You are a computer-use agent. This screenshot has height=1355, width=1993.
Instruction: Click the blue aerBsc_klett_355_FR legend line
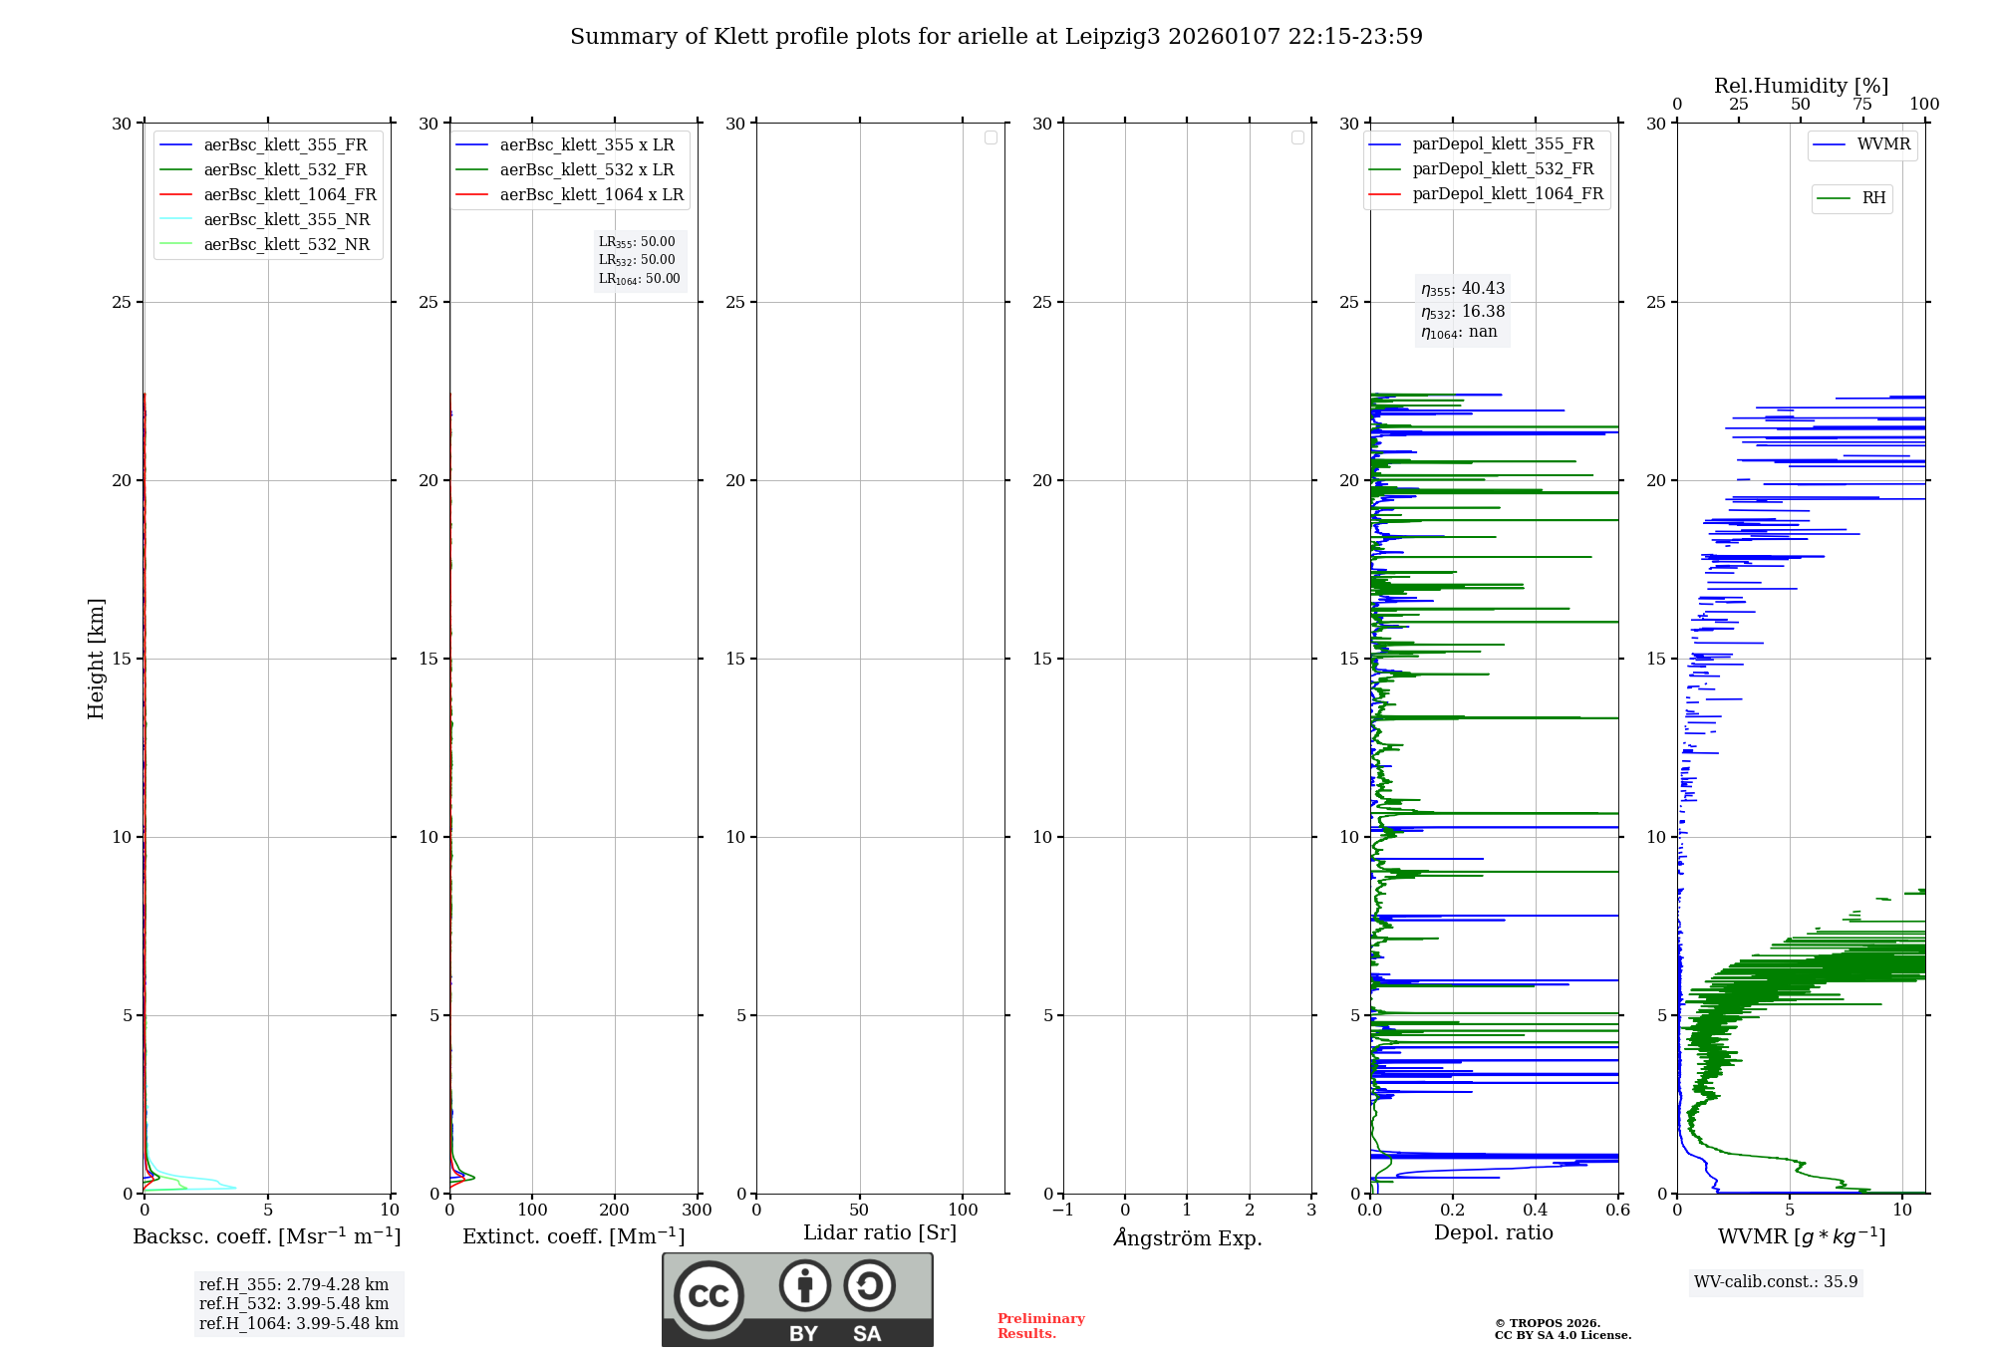click(176, 145)
